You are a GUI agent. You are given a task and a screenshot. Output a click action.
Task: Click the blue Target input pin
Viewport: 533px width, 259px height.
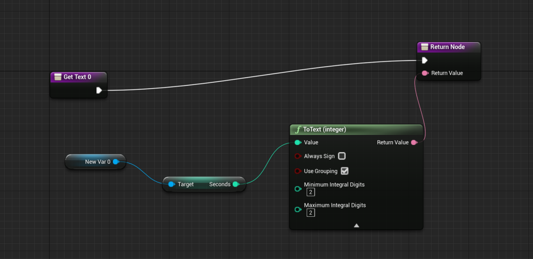point(171,184)
